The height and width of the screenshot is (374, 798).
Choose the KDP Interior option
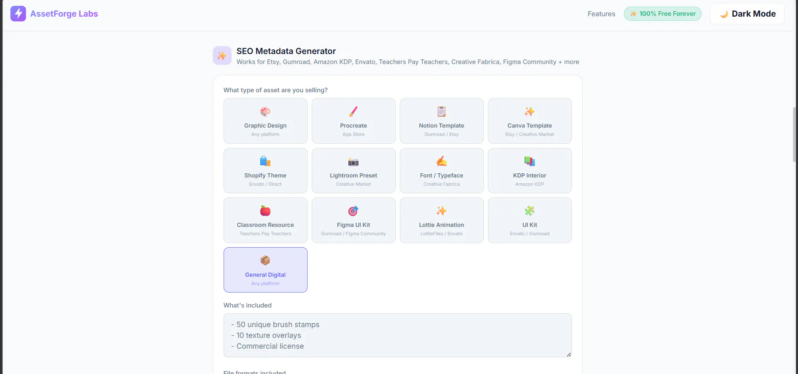coord(530,171)
